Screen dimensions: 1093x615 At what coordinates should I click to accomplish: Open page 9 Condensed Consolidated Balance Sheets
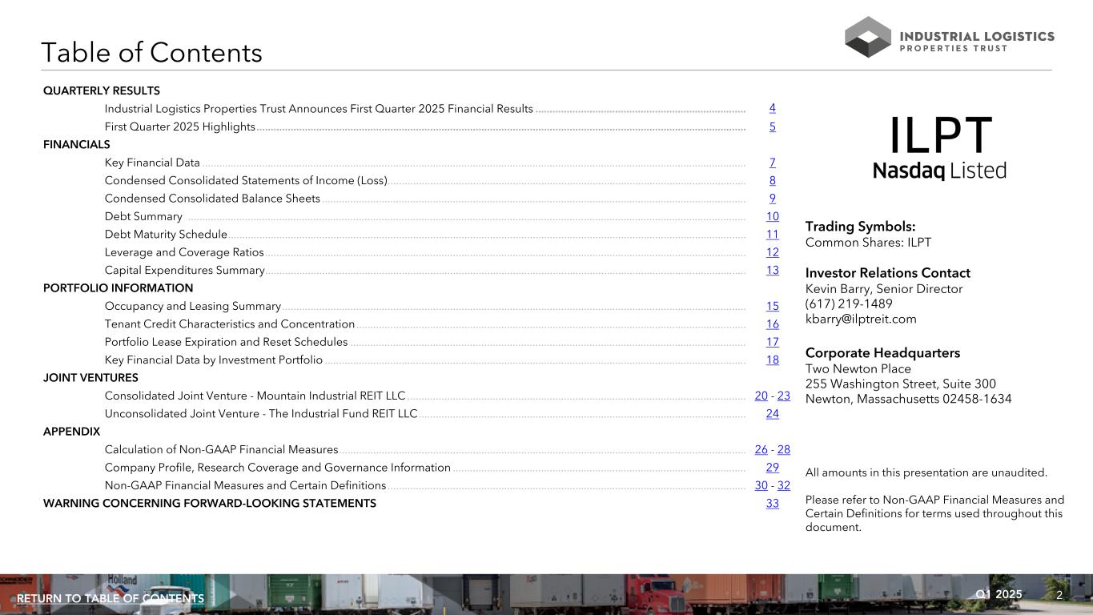(x=772, y=199)
